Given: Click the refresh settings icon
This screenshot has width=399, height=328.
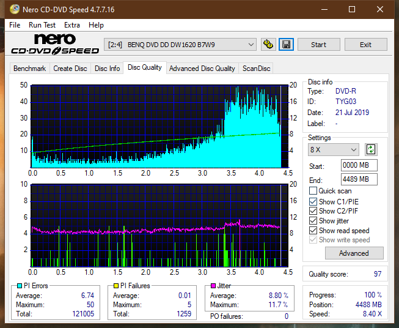Looking at the screenshot, I should click(x=371, y=149).
